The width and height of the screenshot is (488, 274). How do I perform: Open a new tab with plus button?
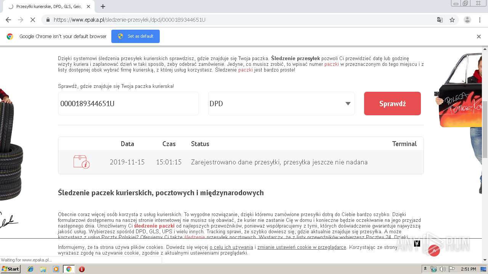click(103, 6)
